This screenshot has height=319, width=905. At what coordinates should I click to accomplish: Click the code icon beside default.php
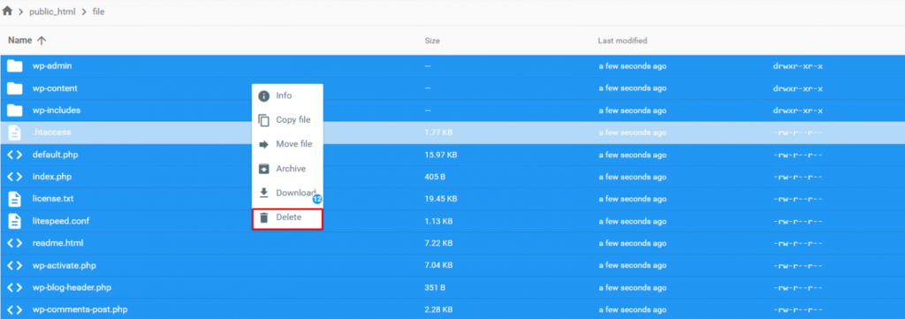14,155
